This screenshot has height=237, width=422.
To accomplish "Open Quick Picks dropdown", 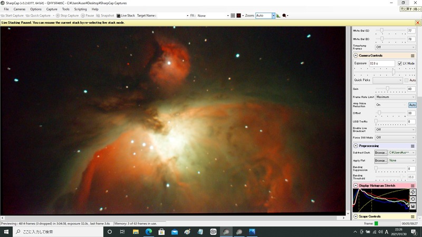I will click(388, 80).
